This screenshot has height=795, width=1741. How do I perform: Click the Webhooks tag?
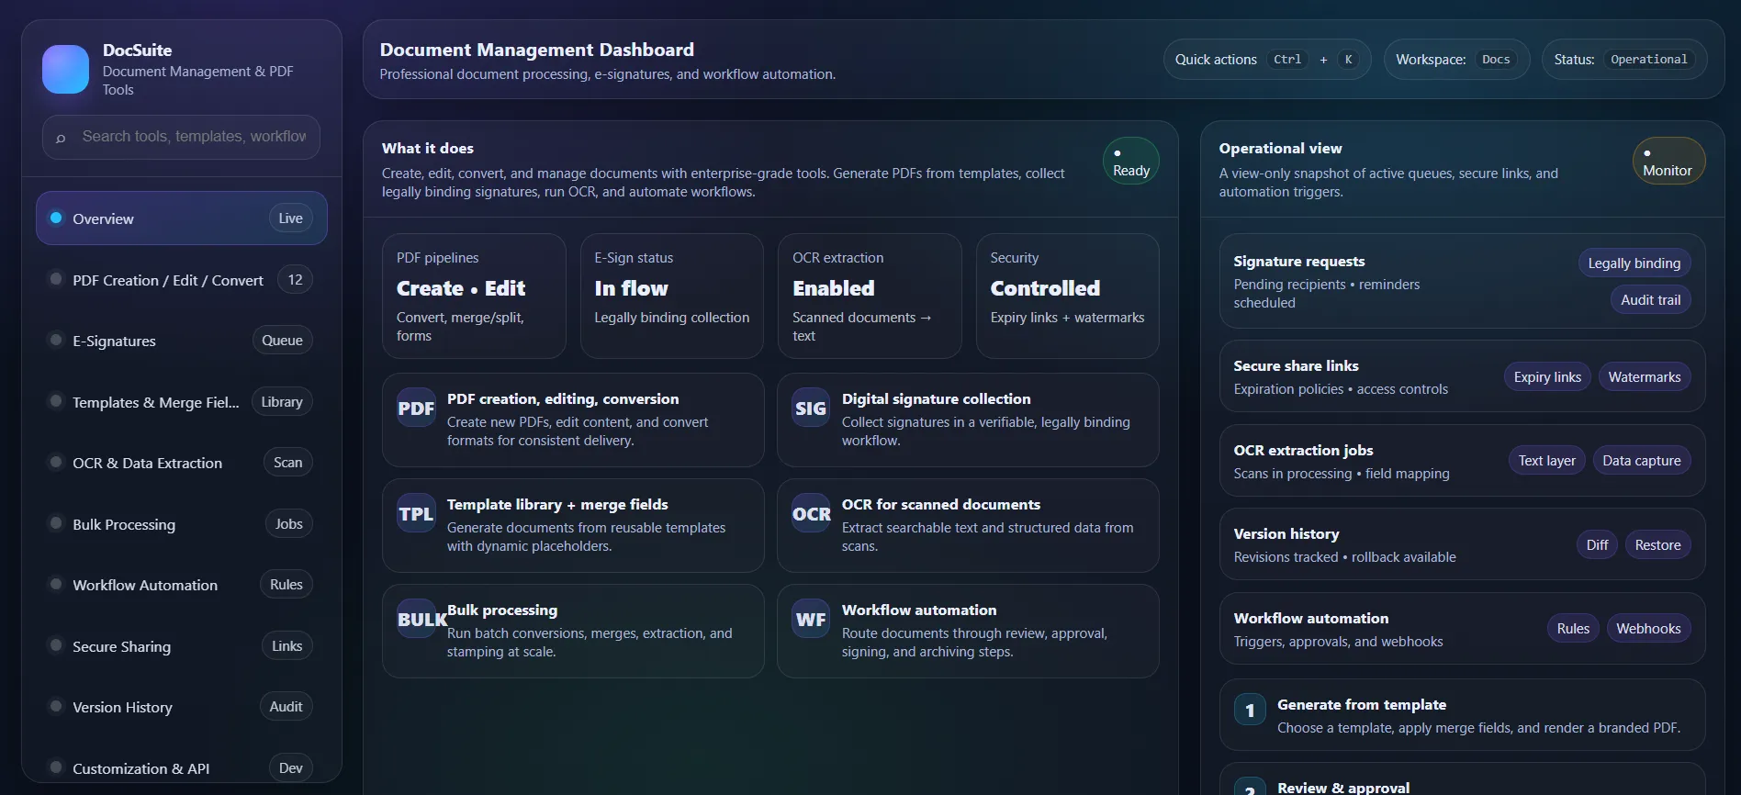[1648, 629]
